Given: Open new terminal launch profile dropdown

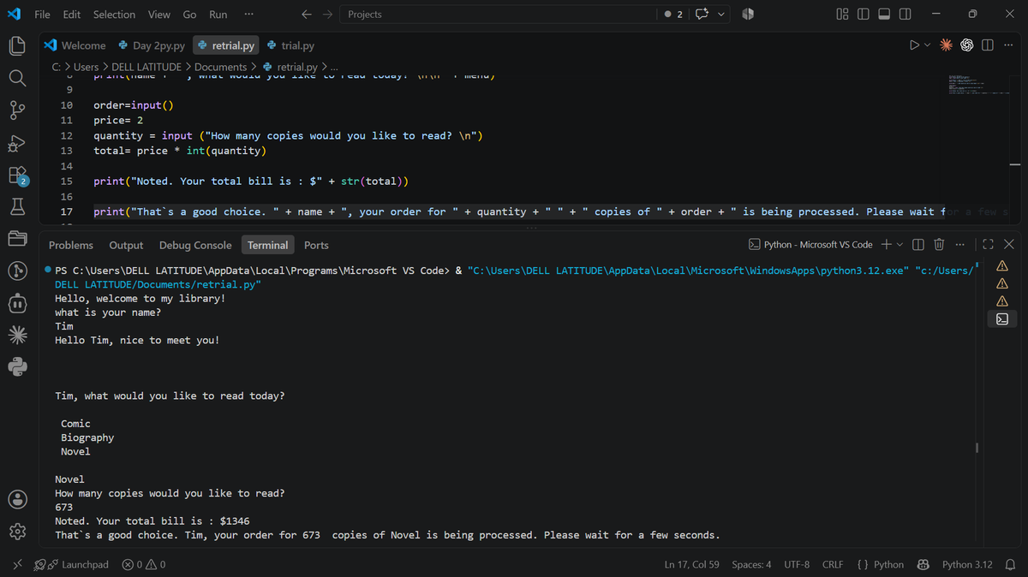Looking at the screenshot, I should 899,245.
